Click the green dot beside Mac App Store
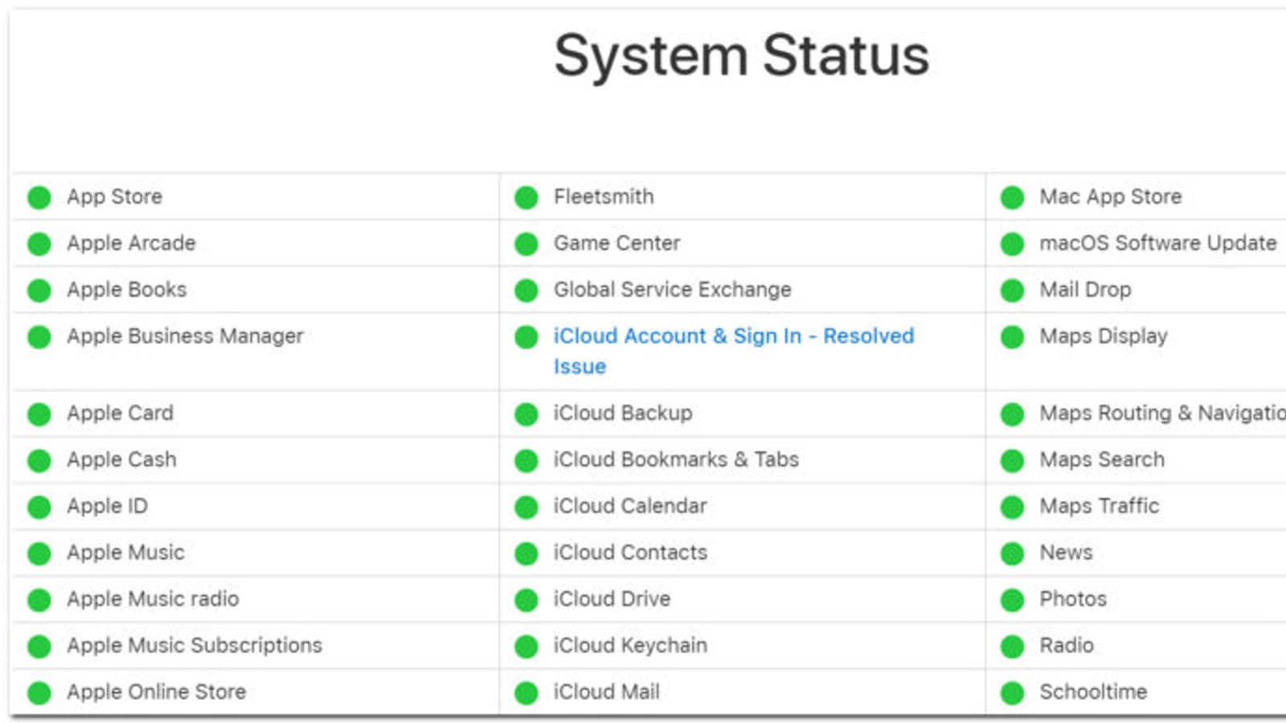Viewport: 1286px width, 723px height. [x=1013, y=197]
